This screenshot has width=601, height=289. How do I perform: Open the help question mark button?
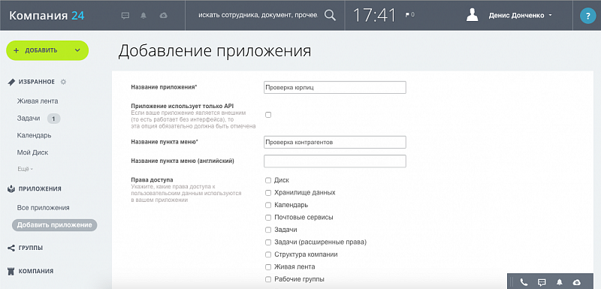pyautogui.click(x=587, y=16)
